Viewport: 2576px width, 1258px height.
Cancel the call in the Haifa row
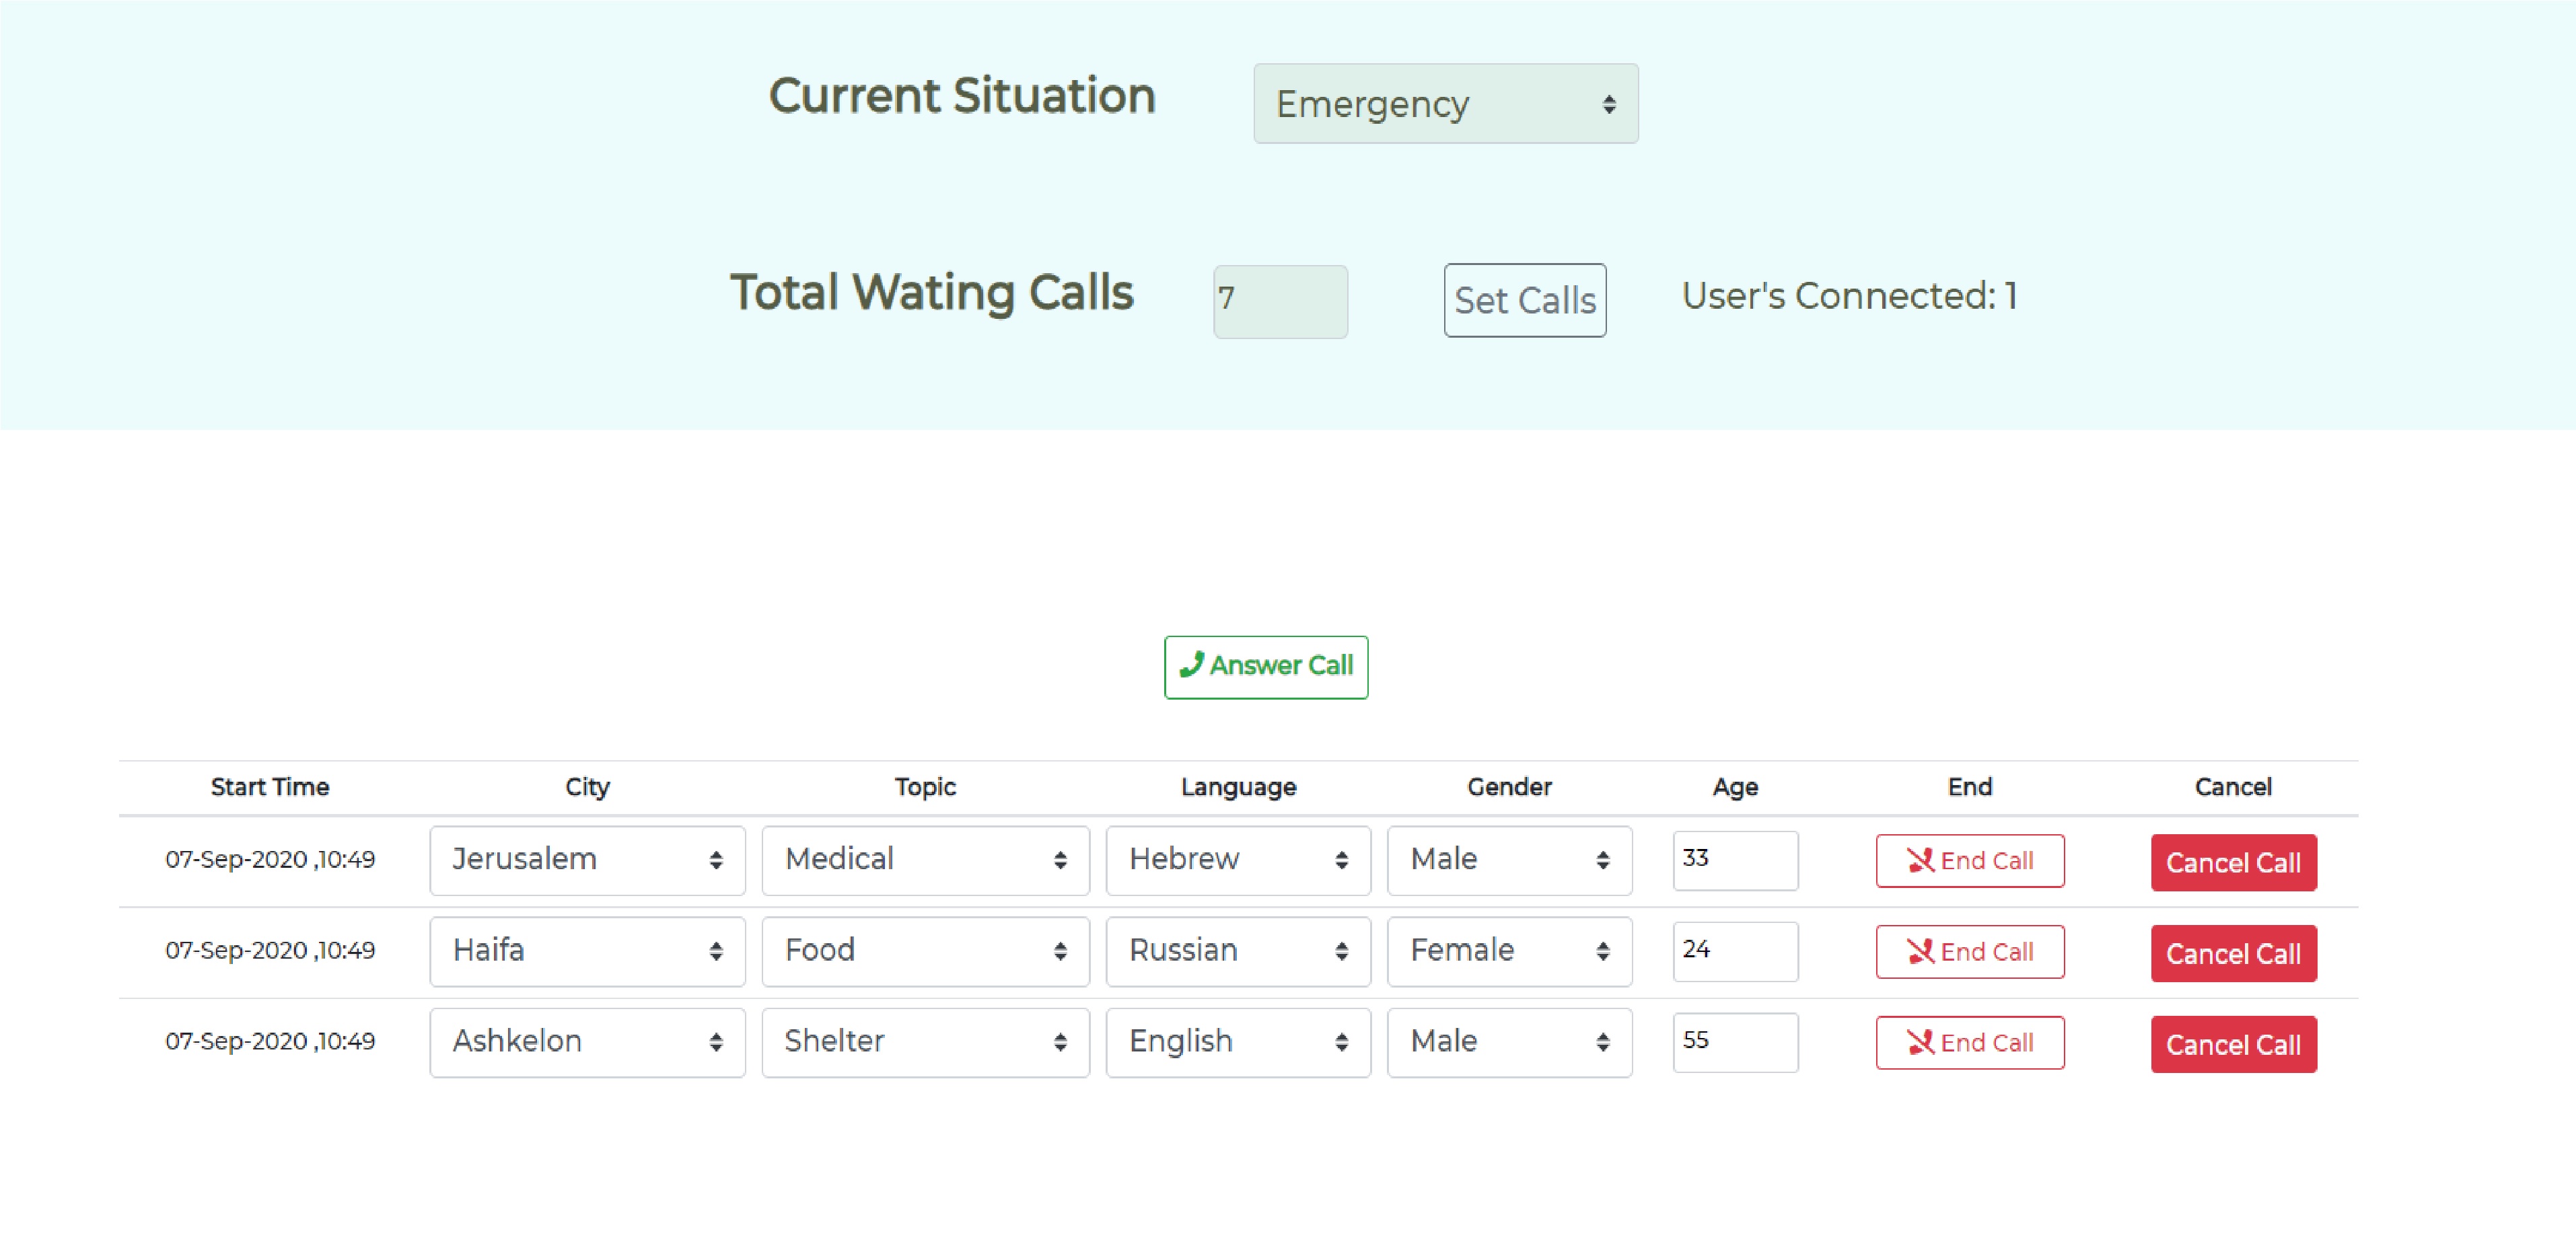pyautogui.click(x=2233, y=954)
